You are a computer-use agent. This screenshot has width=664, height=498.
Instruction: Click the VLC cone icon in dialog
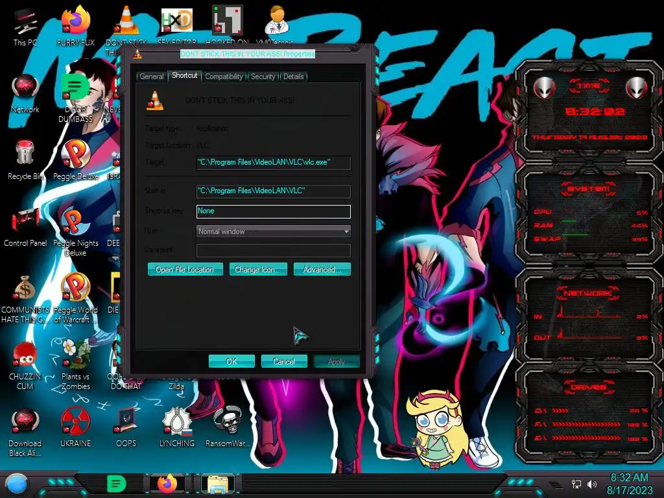click(x=155, y=101)
